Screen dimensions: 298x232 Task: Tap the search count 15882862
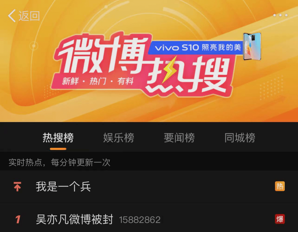click(140, 220)
